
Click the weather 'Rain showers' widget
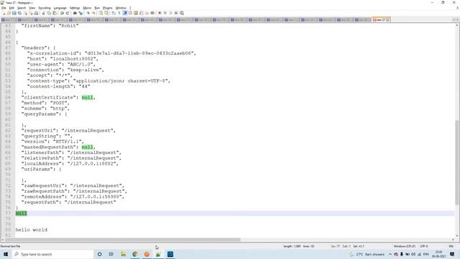click(367, 254)
